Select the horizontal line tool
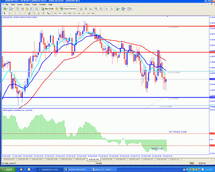The width and height of the screenshot is (215, 172). 20,13
